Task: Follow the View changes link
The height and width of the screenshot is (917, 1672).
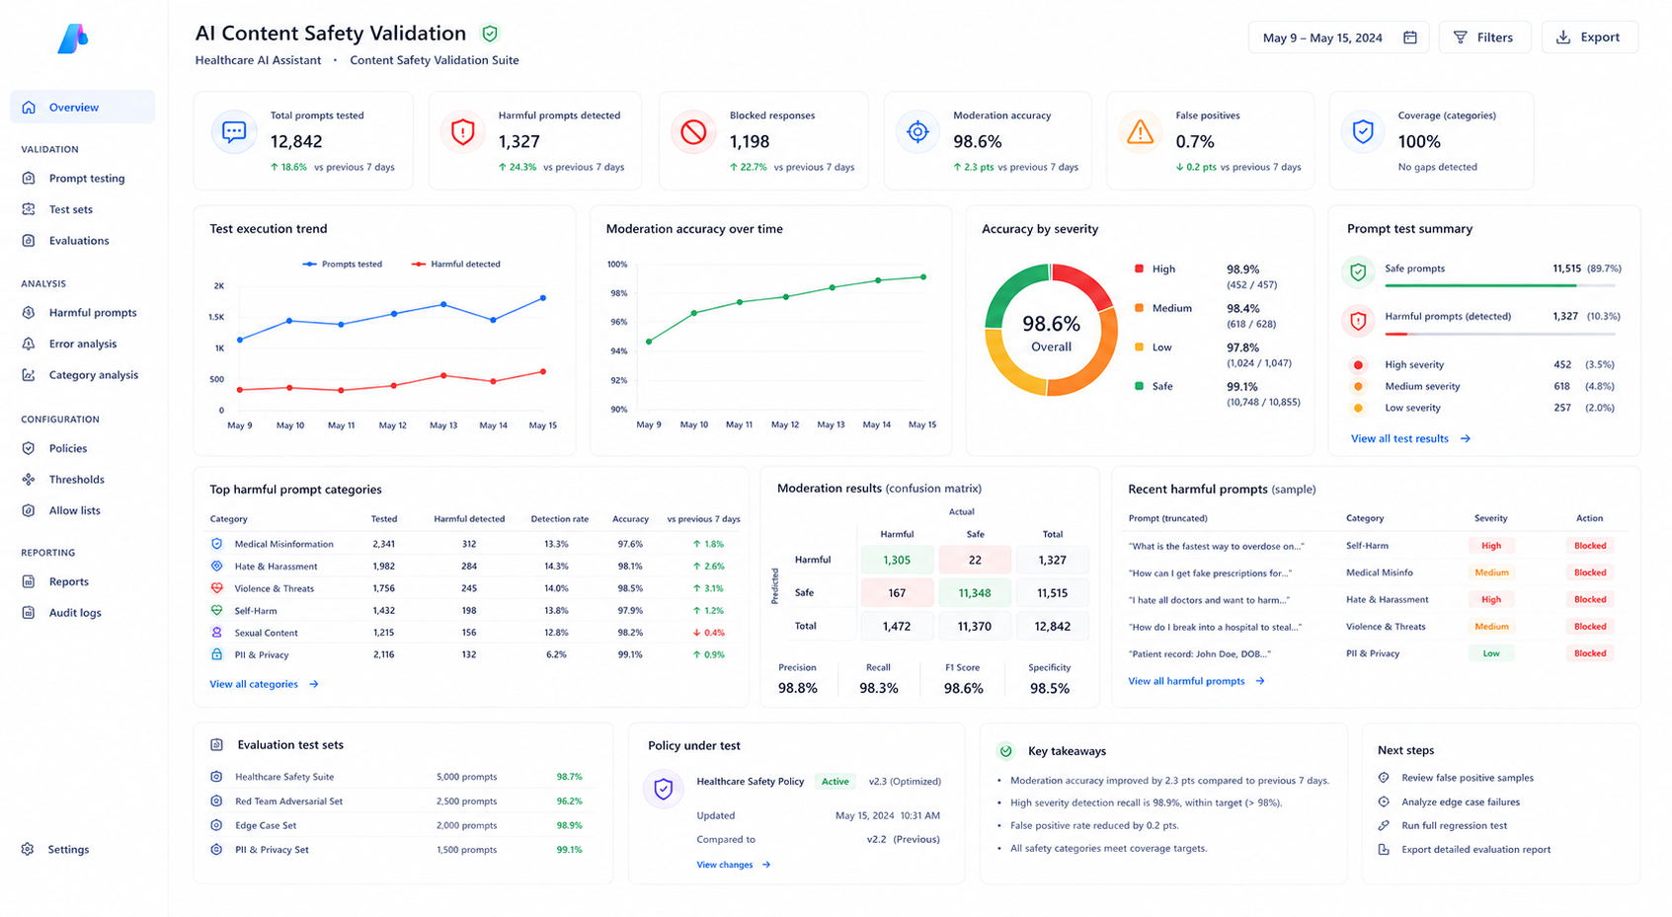Action: click(734, 865)
